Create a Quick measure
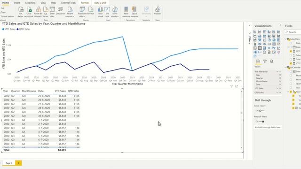This screenshot has height=169, width=301. pyautogui.click(x=135, y=12)
